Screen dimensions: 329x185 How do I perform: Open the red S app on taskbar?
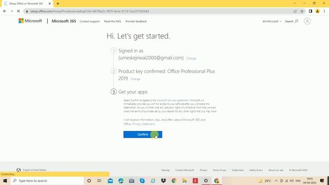195,180
